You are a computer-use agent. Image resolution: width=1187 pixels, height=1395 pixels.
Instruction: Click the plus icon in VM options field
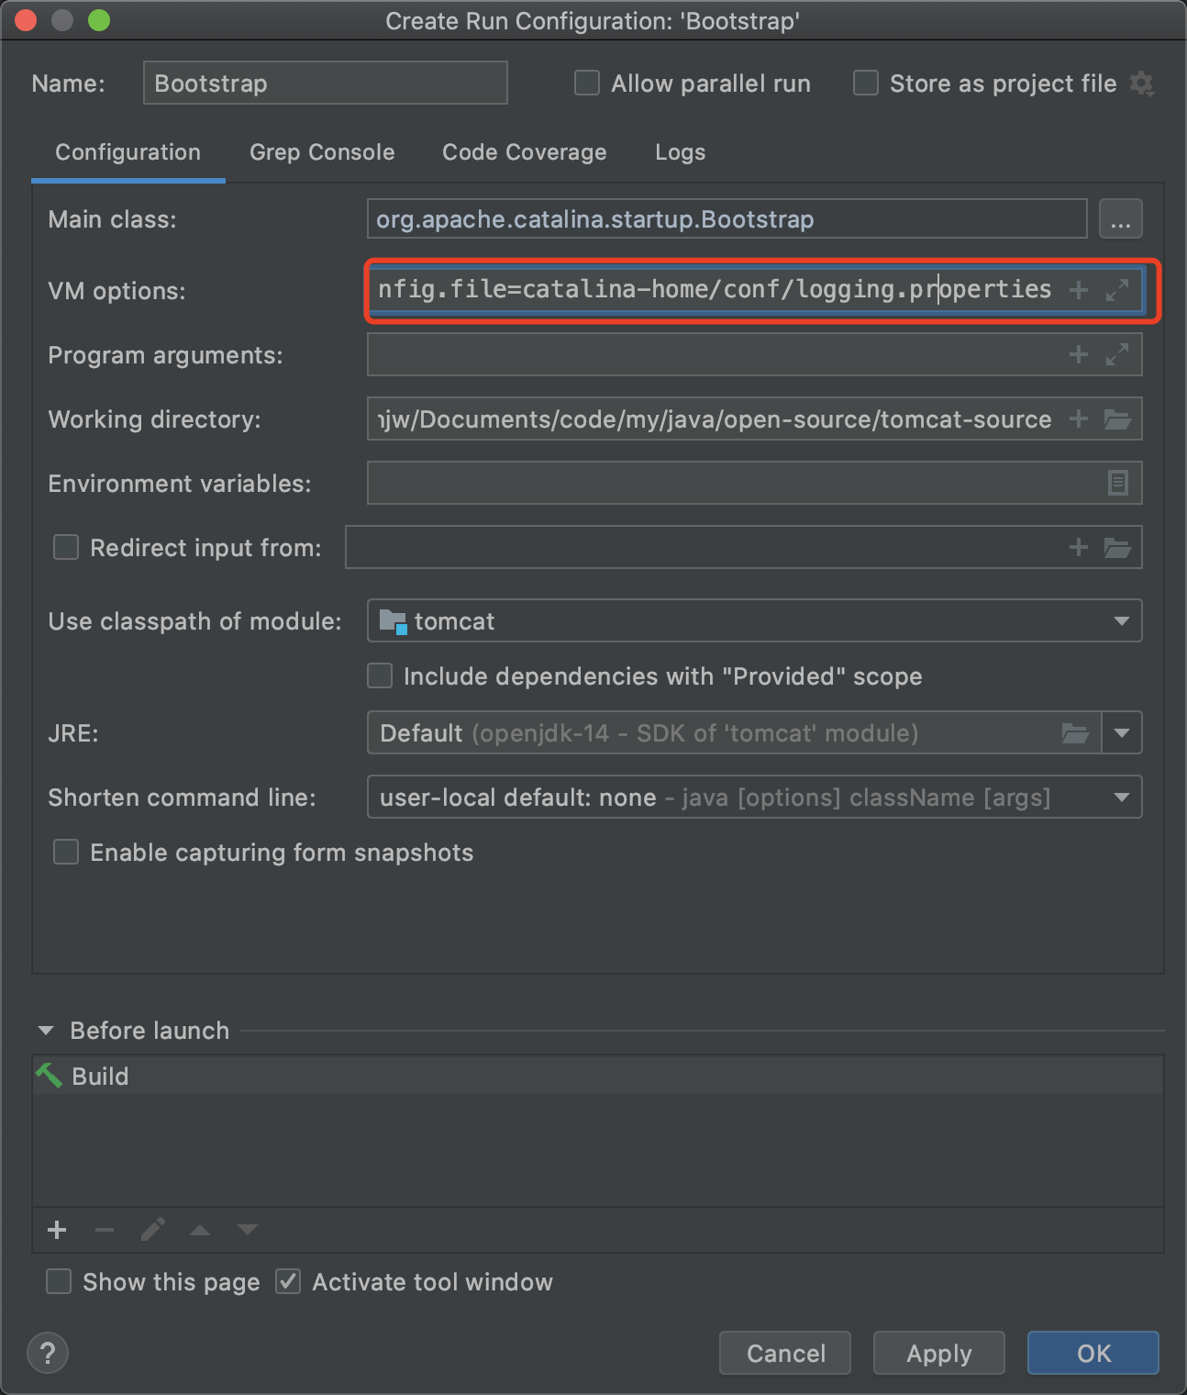[1079, 290]
